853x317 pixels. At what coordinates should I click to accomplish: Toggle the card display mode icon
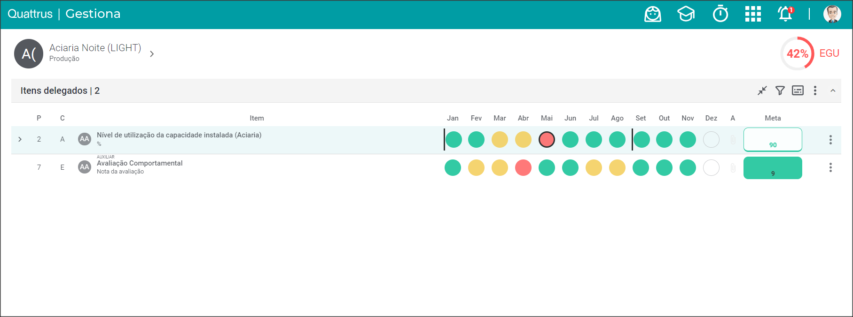click(x=798, y=91)
